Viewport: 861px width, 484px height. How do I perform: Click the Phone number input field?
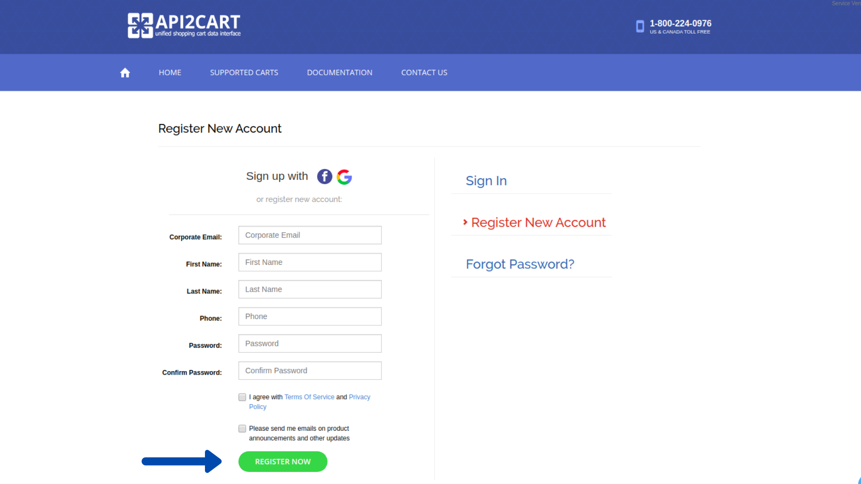click(x=309, y=316)
